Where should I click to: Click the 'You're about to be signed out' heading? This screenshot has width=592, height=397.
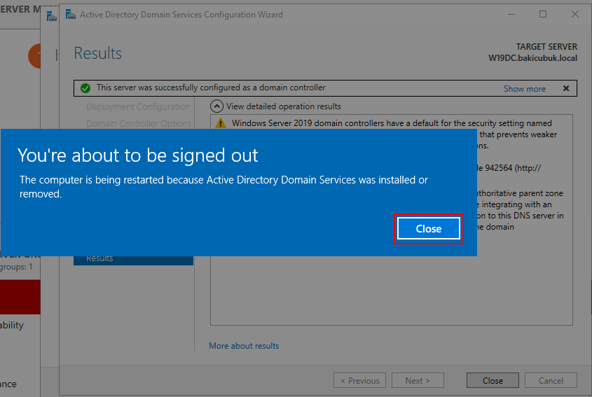pos(138,155)
